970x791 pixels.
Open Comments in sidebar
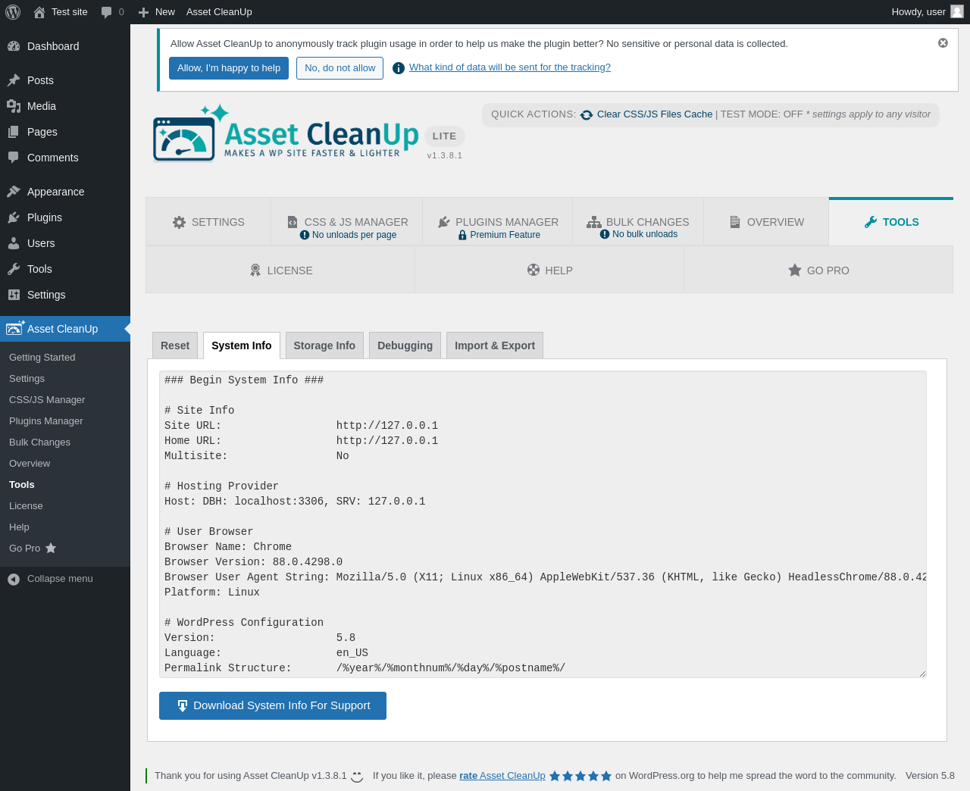(65, 158)
